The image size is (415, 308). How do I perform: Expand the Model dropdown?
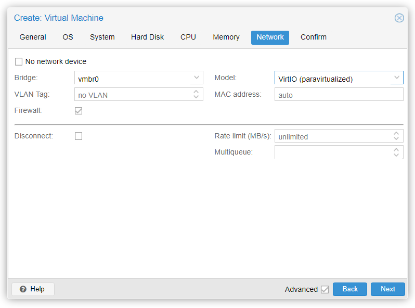pos(396,78)
